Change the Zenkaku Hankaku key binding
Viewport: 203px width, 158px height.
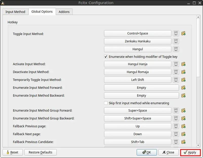click(138, 41)
